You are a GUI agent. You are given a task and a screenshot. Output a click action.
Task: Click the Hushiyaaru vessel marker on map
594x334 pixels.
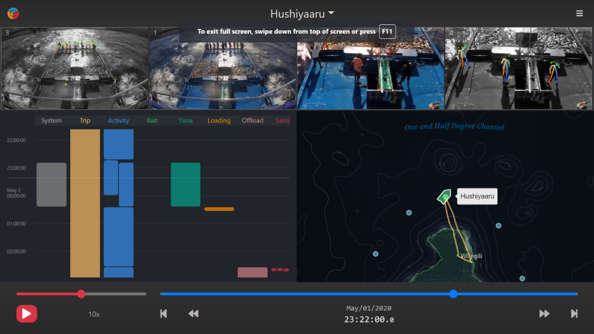tap(444, 197)
